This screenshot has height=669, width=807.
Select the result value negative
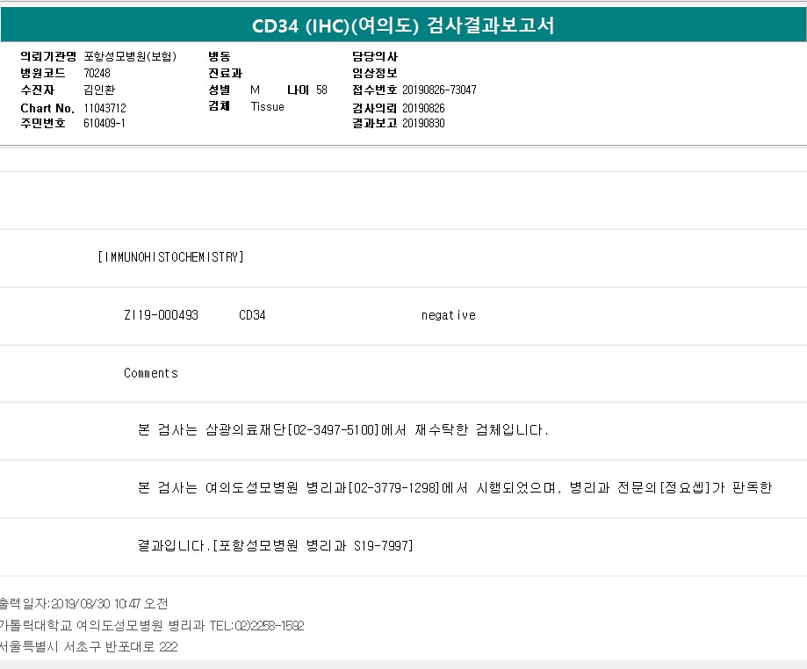tap(448, 315)
